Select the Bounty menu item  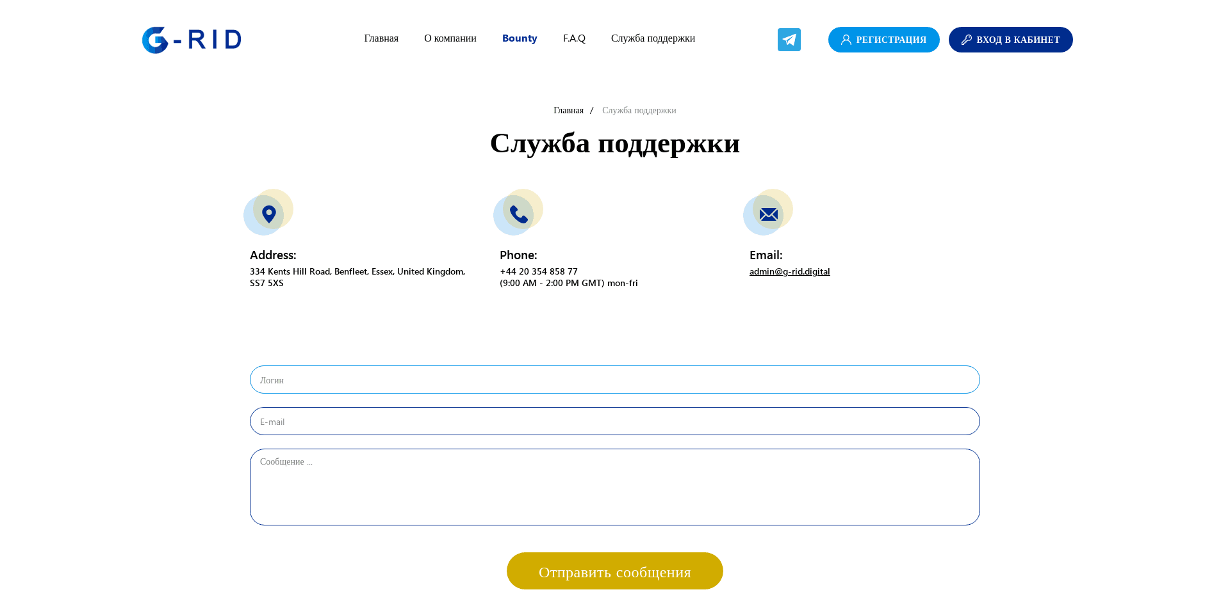(x=520, y=38)
